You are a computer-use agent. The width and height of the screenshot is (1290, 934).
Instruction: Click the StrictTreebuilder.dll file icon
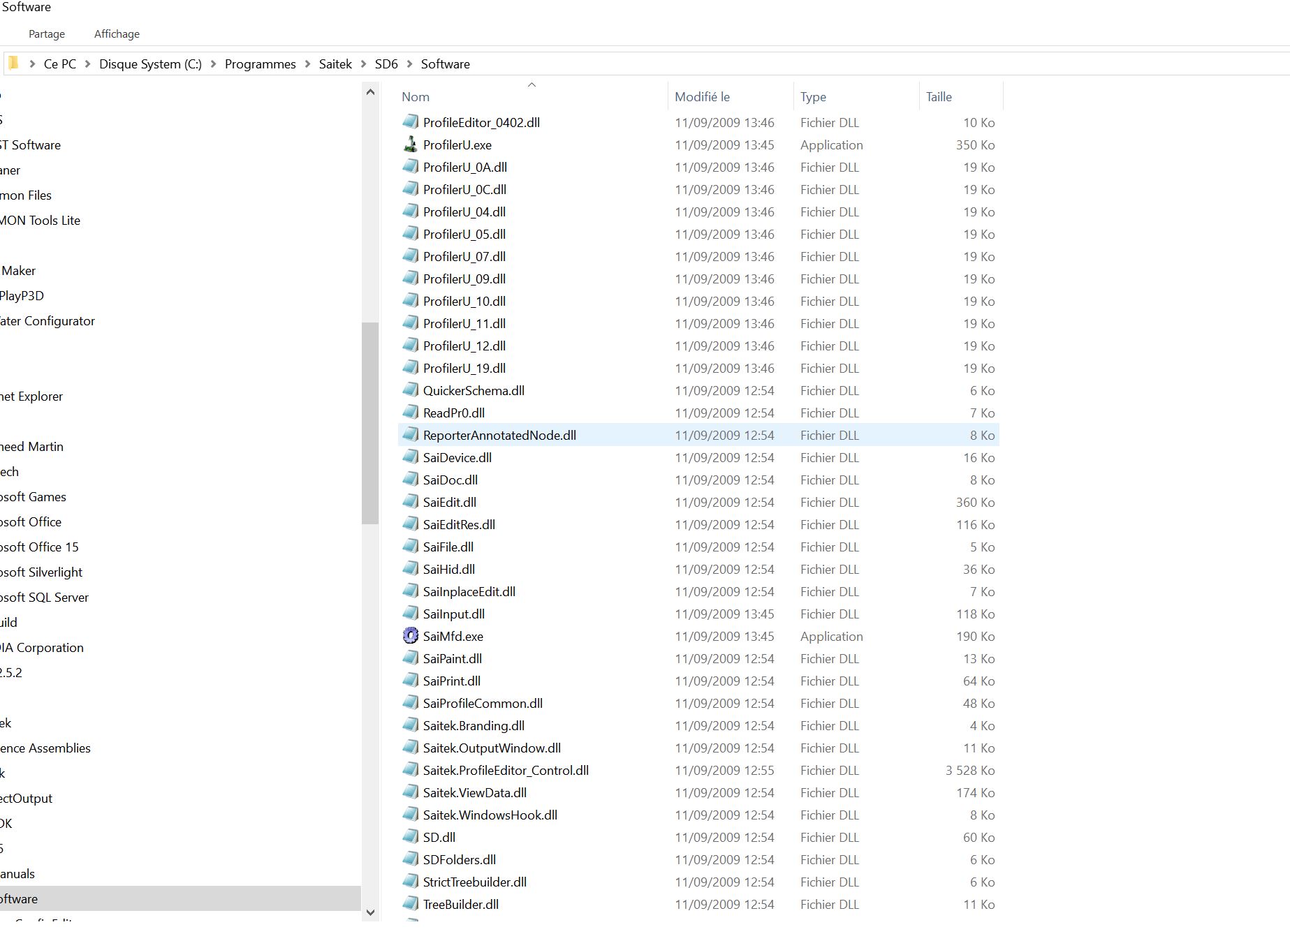[x=411, y=882]
